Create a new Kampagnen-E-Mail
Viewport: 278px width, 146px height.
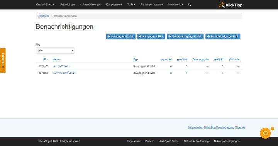pyautogui.click(x=121, y=36)
